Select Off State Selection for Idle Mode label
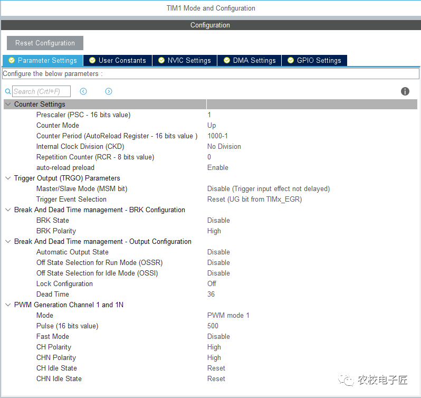This screenshot has height=398, width=421. click(97, 273)
